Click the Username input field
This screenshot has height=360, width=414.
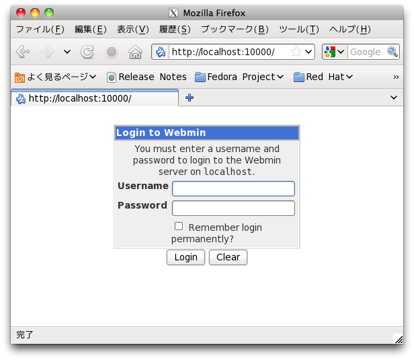pos(233,188)
